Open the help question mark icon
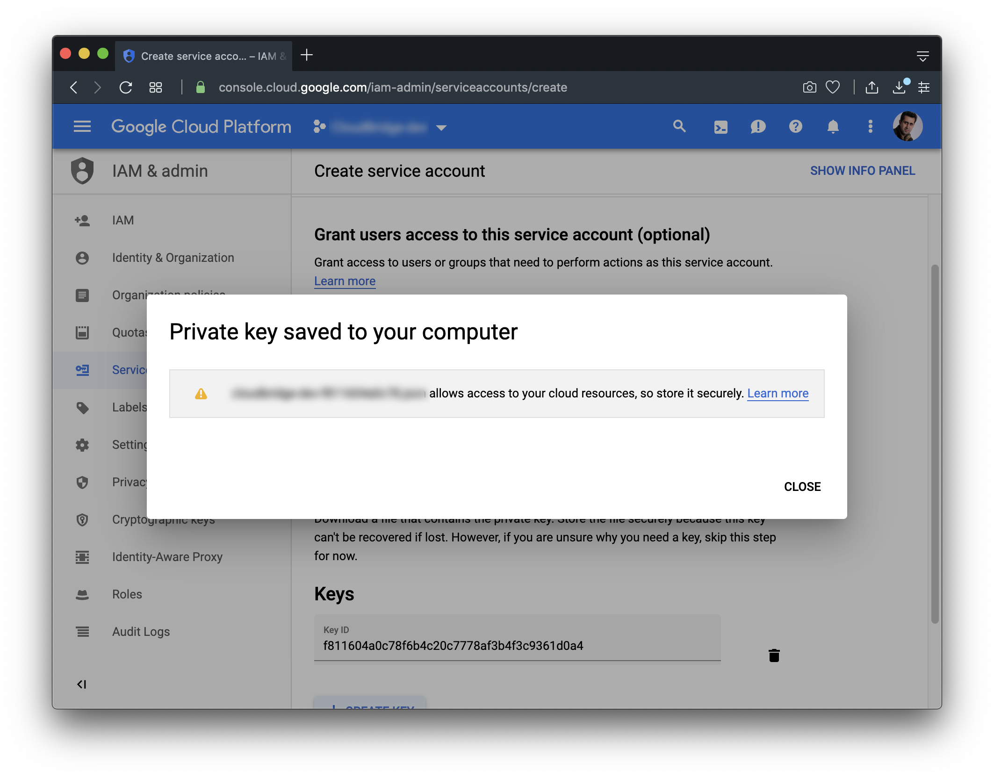Viewport: 994px width, 778px height. (x=795, y=126)
